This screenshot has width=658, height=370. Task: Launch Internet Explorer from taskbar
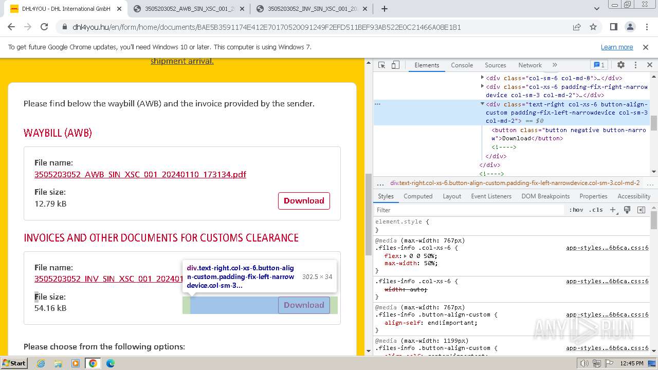tap(41, 363)
